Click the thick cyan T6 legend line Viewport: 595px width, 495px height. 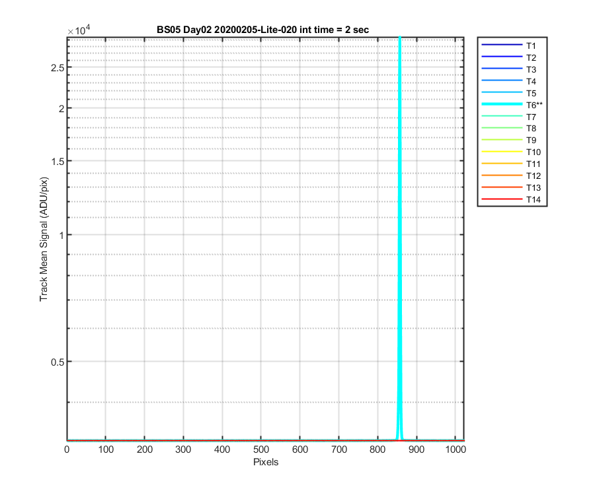point(502,104)
